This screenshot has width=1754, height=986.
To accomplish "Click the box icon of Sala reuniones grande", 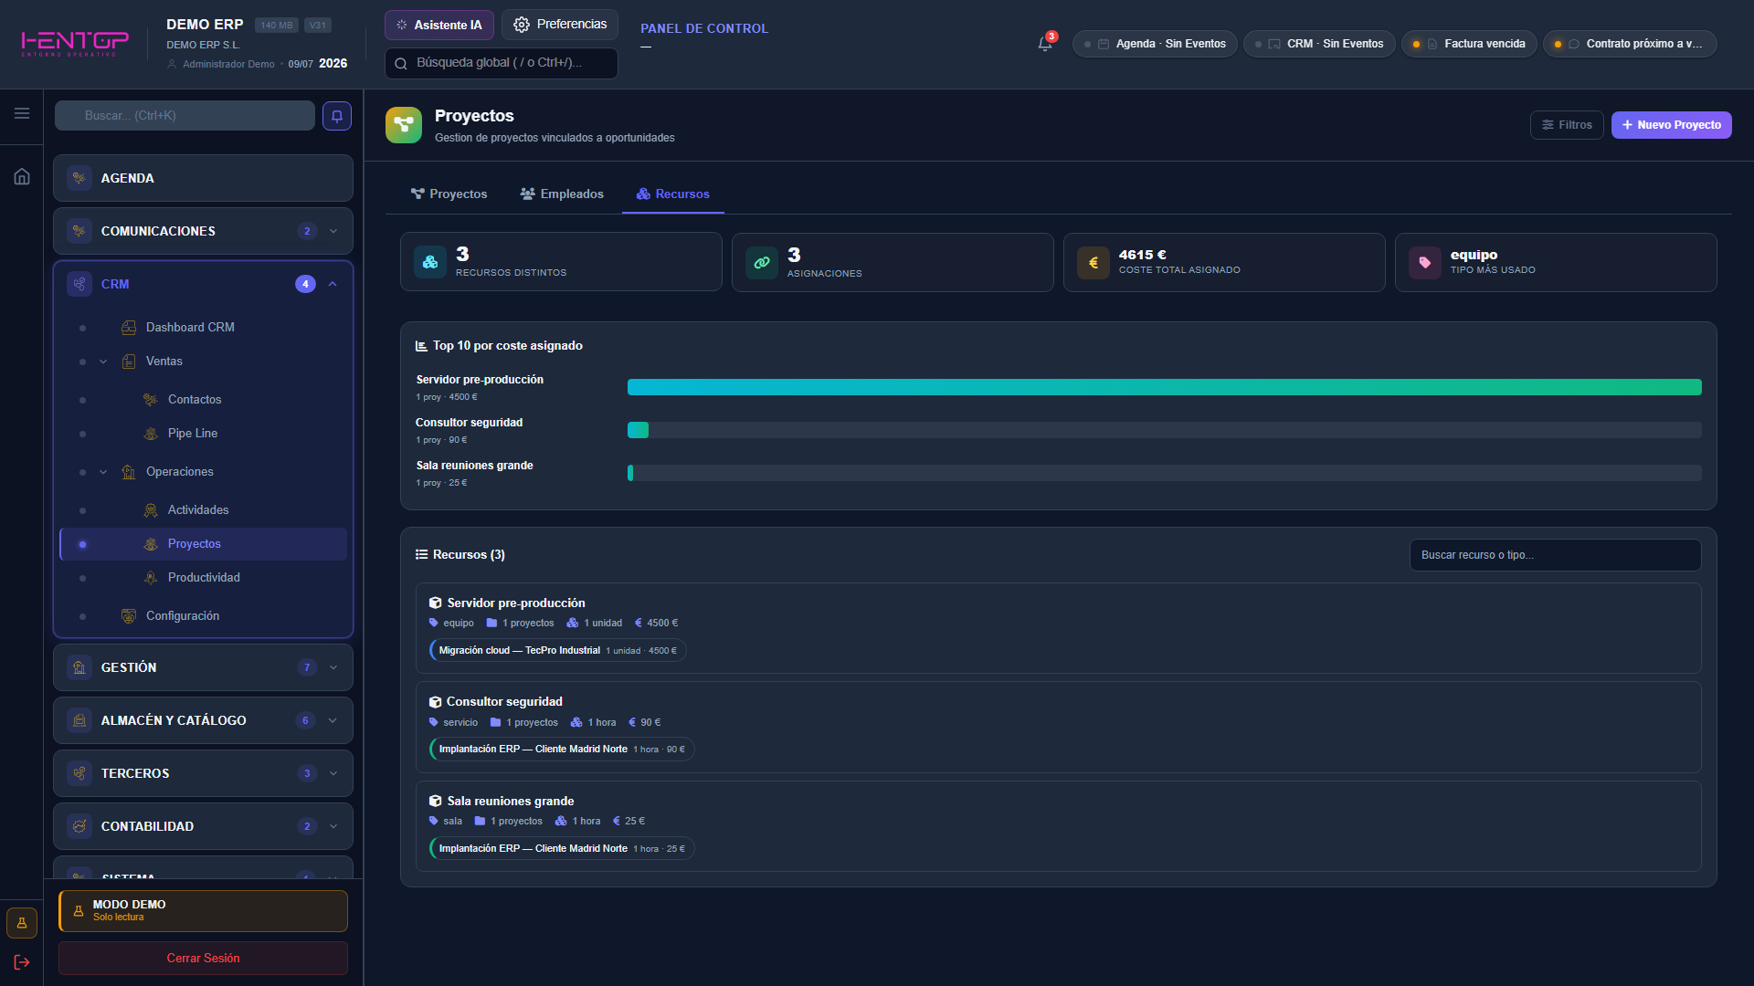I will click(x=436, y=801).
